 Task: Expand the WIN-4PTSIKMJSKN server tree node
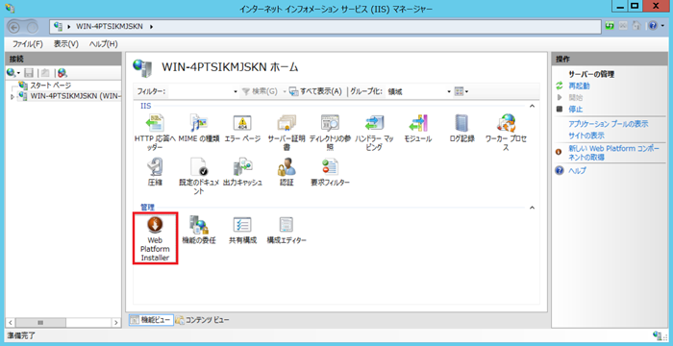[12, 97]
